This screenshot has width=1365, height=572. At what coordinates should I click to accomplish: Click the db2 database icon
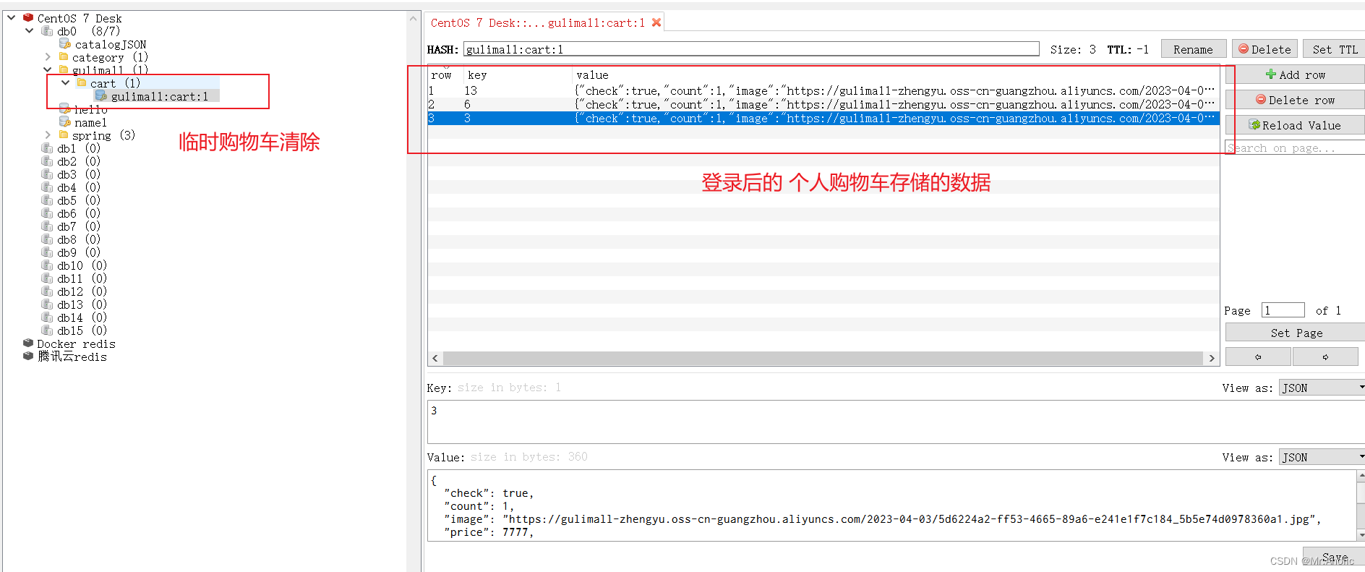47,161
